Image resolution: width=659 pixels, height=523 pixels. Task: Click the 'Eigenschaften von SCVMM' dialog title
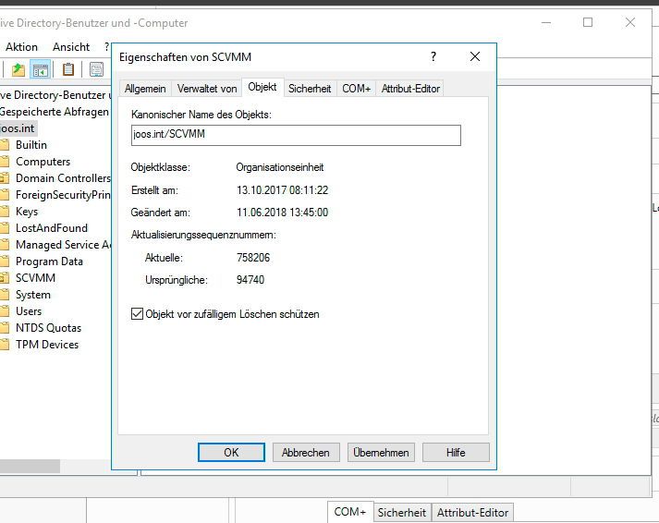point(186,57)
